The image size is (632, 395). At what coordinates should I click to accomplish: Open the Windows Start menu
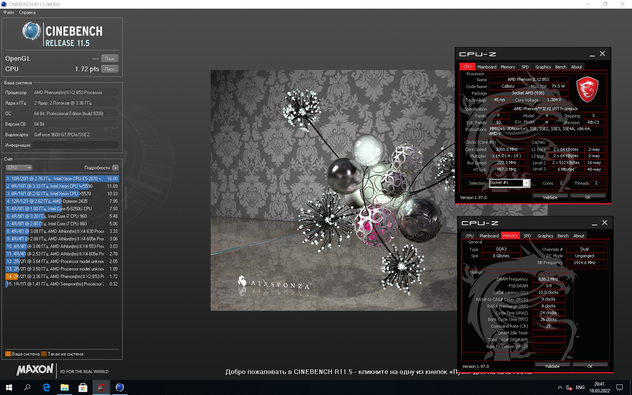(9, 387)
